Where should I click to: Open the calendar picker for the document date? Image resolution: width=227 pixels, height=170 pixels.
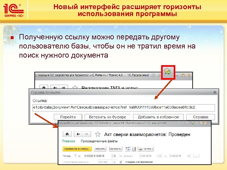coord(114,156)
